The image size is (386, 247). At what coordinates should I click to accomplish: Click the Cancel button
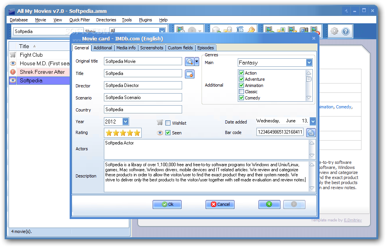(220, 205)
